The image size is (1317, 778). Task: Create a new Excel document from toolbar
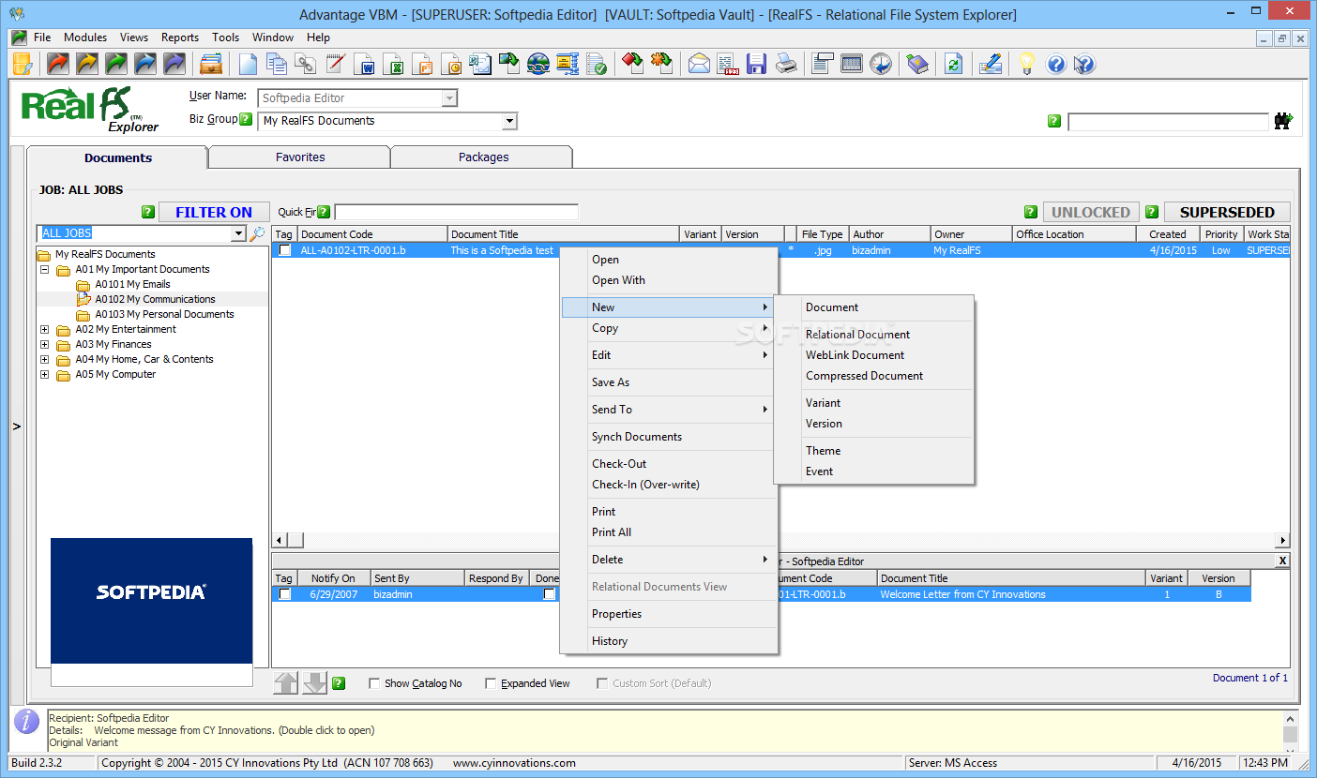click(393, 64)
